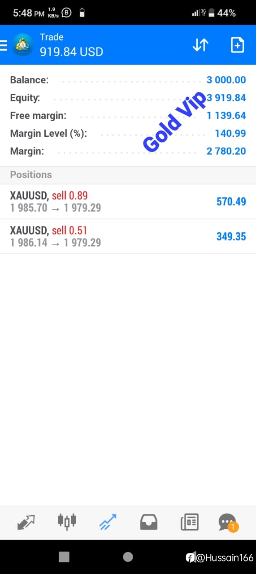Create a new order with plus document icon
Image resolution: width=256 pixels, height=574 pixels.
click(237, 45)
